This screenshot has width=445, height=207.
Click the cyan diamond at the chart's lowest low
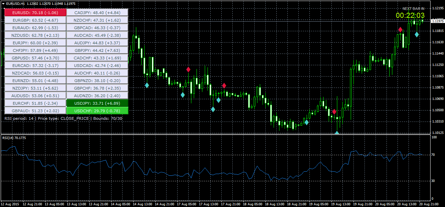pos(337,133)
